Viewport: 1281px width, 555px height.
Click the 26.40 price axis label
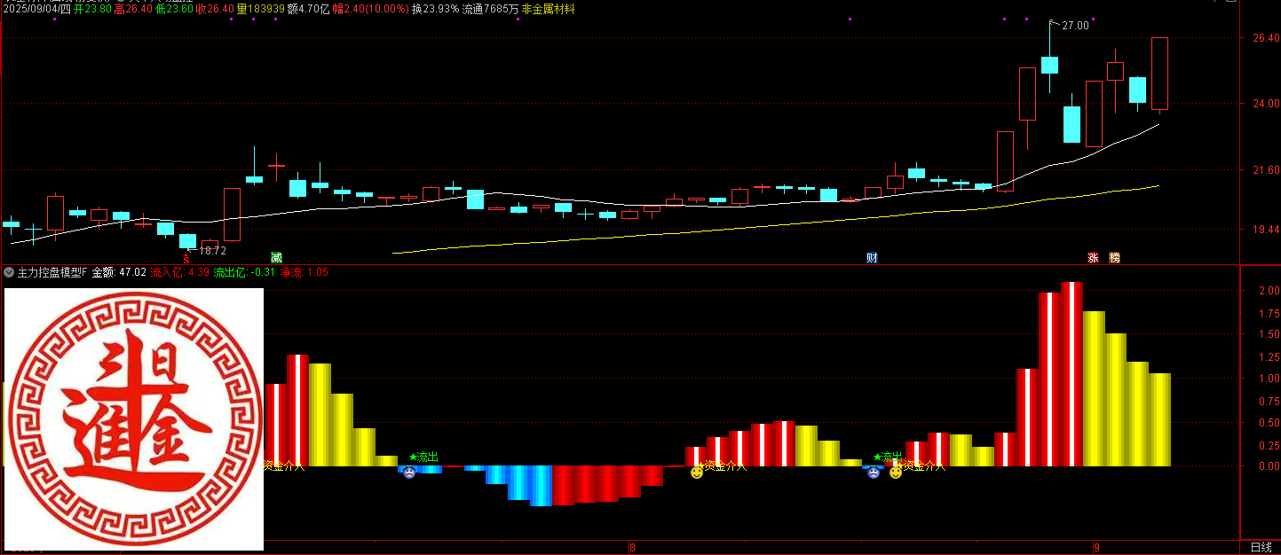(1266, 38)
